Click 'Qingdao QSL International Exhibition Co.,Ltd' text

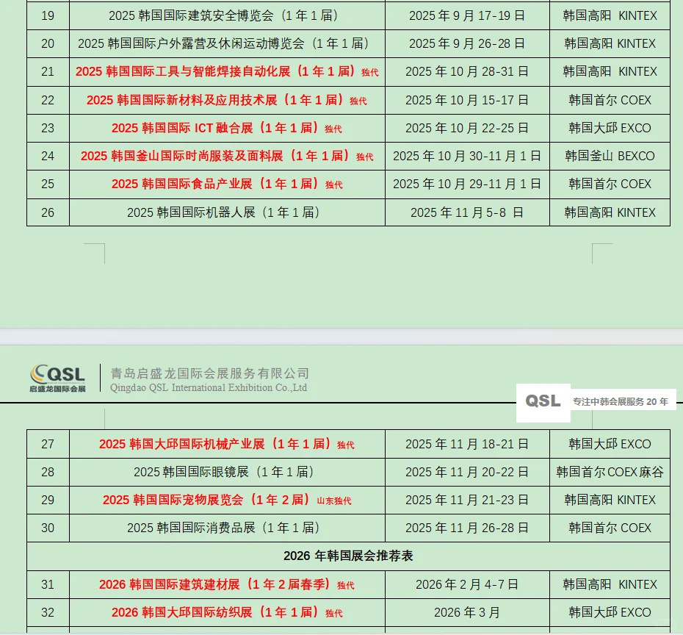click(209, 387)
